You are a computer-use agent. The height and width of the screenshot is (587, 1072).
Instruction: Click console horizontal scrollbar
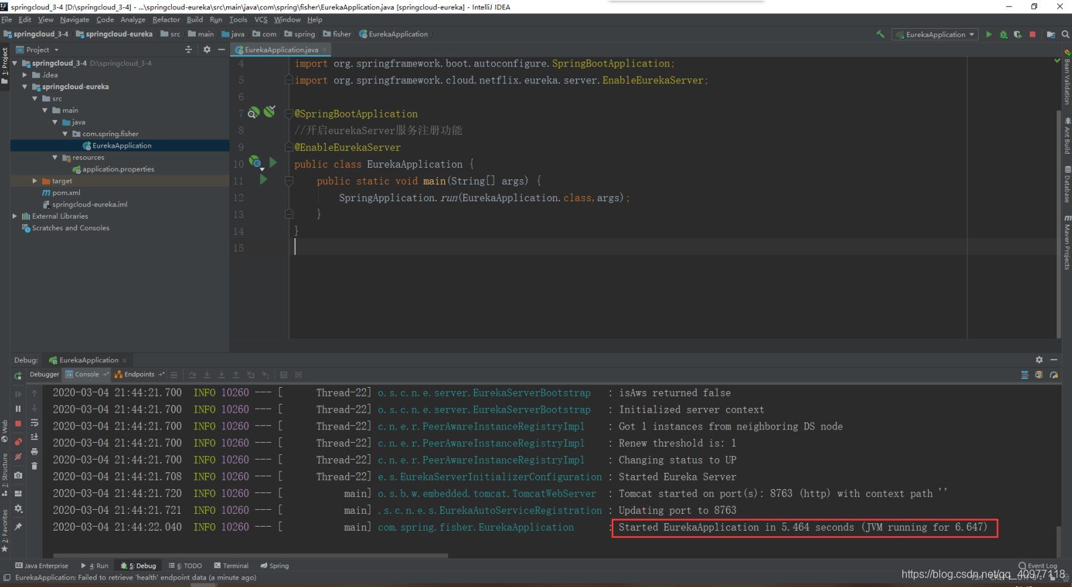(x=250, y=555)
